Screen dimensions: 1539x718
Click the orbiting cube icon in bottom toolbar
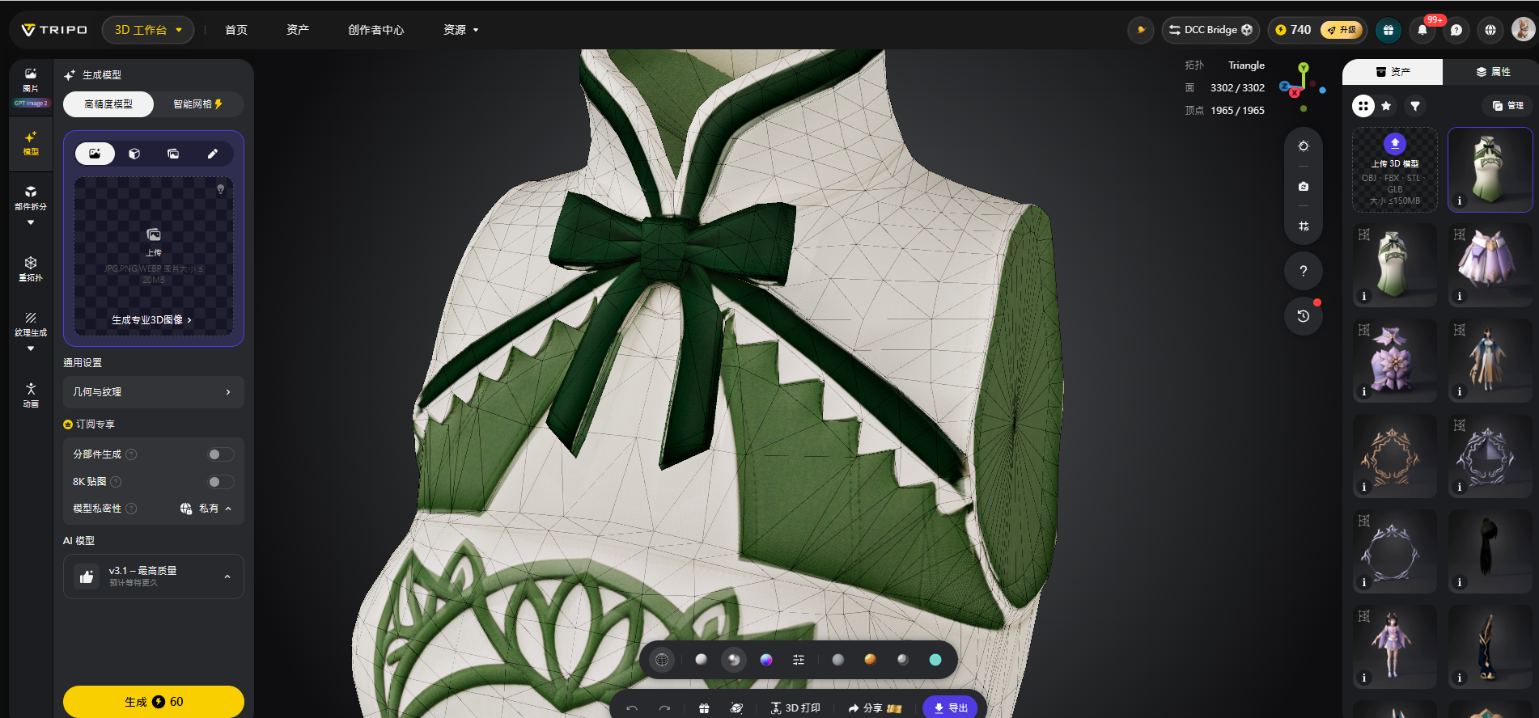[736, 708]
